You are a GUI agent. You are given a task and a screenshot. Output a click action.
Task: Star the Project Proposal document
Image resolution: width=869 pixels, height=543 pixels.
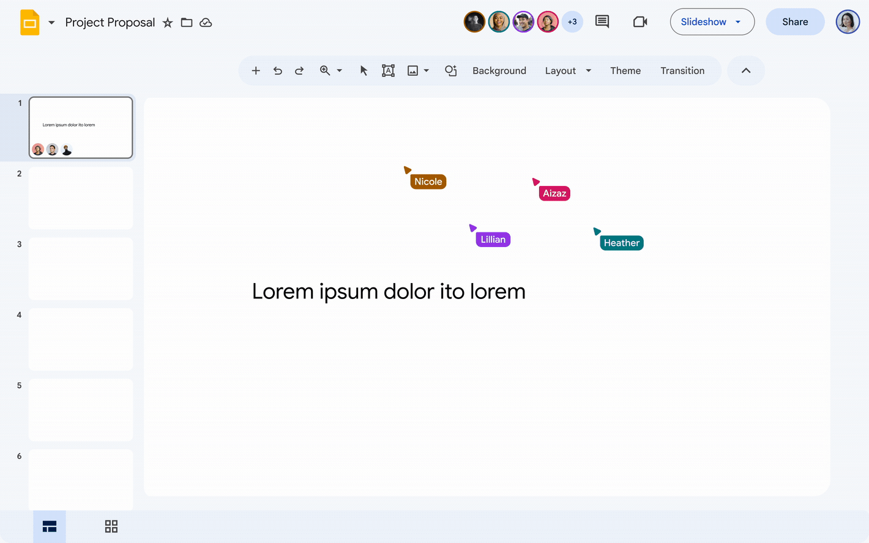[x=168, y=23]
